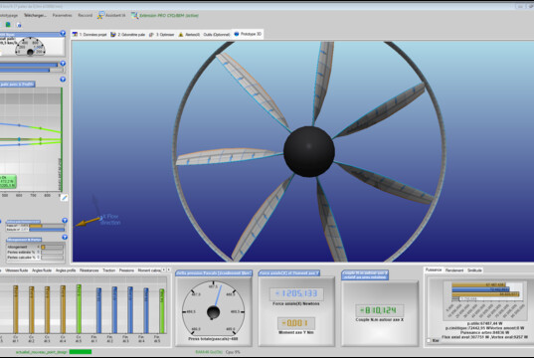Click the speedometer gauge at top left
This screenshot has height=358, width=534.
pos(30,47)
